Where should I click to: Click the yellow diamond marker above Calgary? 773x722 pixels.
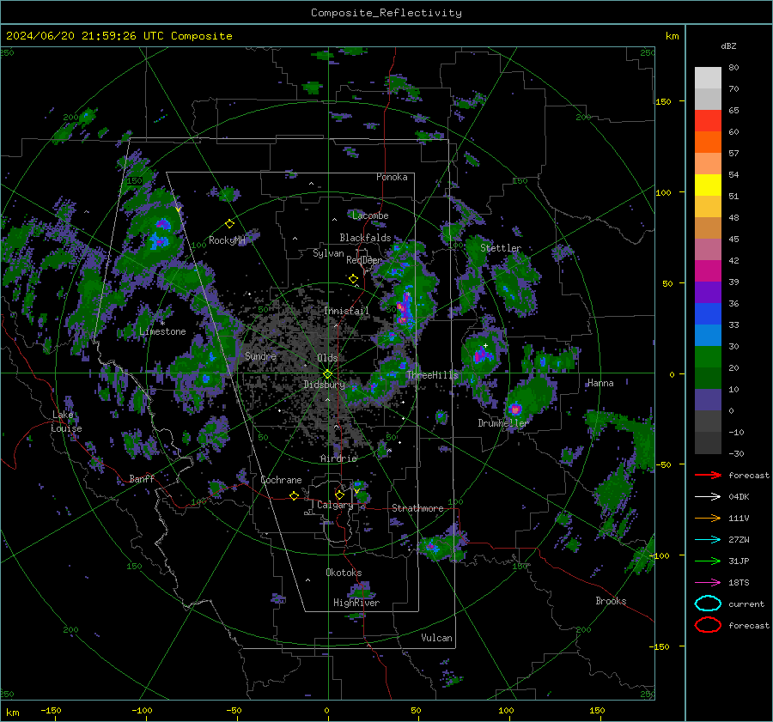pos(339,494)
